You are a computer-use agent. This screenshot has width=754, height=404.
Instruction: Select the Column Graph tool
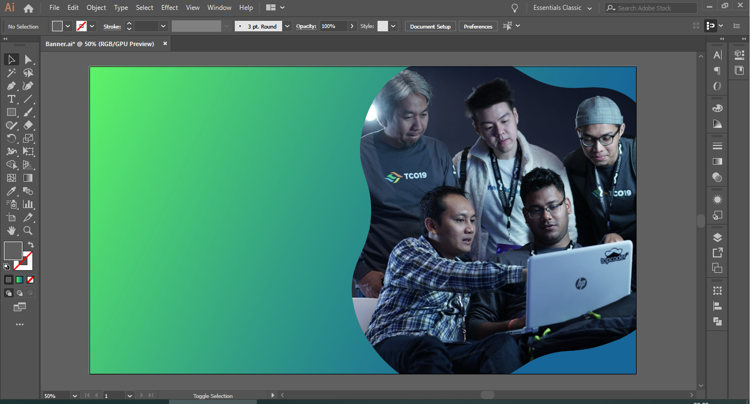click(x=29, y=204)
